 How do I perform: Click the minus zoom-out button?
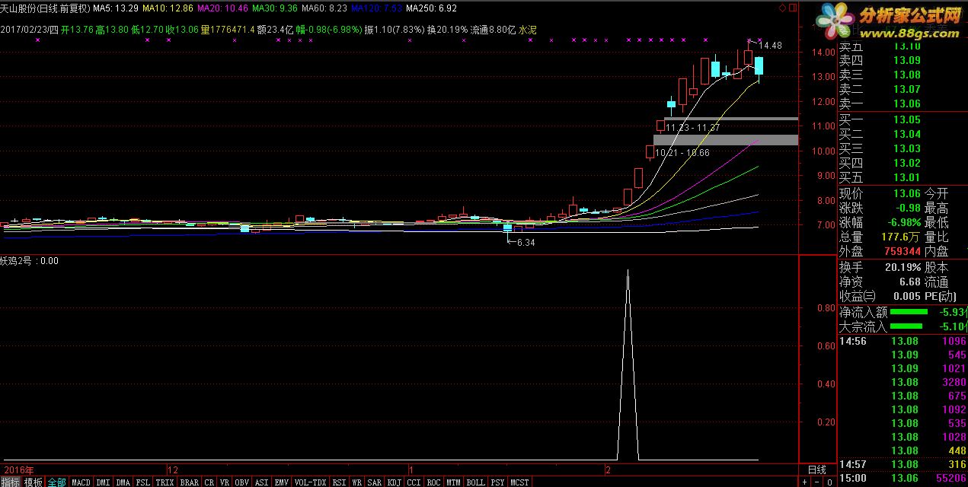tap(817, 482)
